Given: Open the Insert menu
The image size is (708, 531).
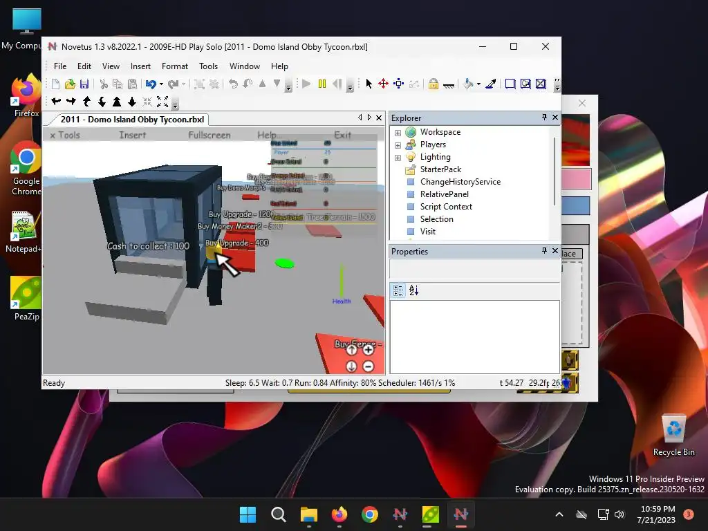Looking at the screenshot, I should tap(140, 66).
